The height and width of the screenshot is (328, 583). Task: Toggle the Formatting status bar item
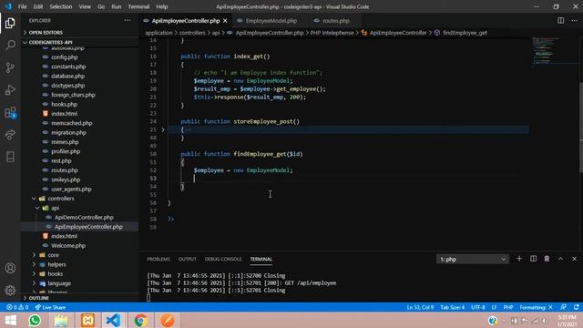(x=537, y=308)
